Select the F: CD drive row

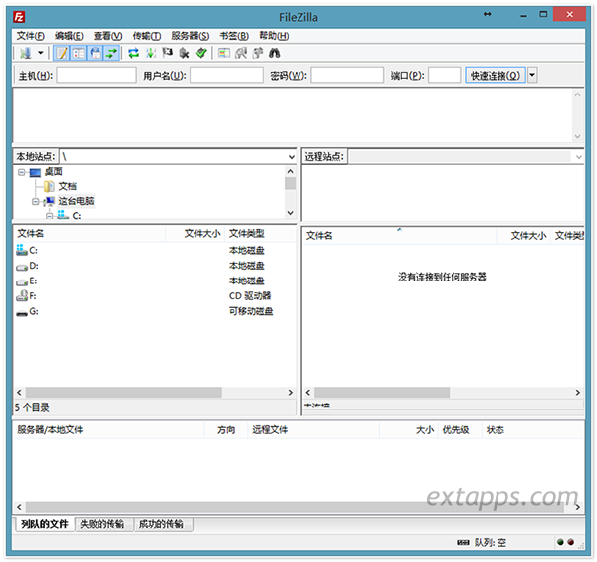pos(154,296)
